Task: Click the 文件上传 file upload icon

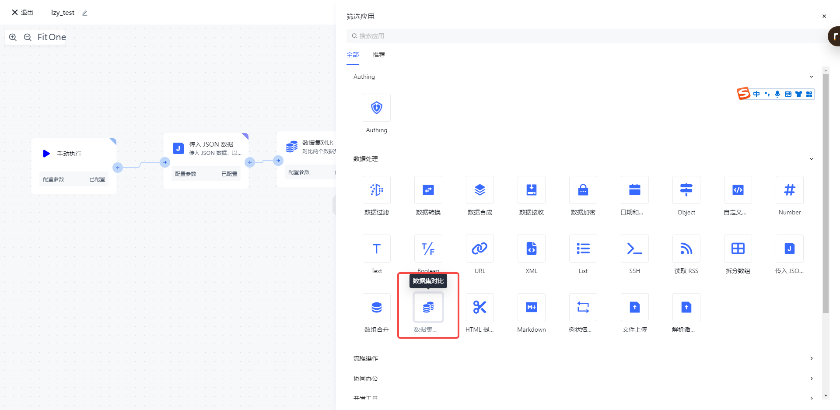Action: click(634, 307)
